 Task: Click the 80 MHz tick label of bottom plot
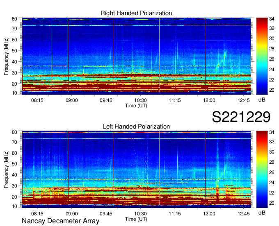tap(14, 132)
